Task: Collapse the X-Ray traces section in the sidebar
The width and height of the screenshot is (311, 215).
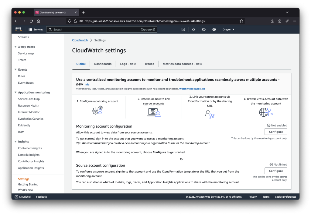Action: pyautogui.click(x=15, y=47)
